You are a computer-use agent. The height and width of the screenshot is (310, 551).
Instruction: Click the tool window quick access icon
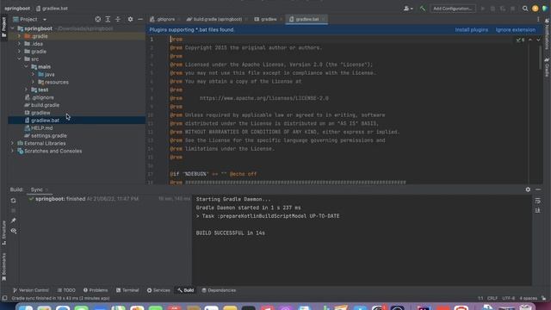4,298
